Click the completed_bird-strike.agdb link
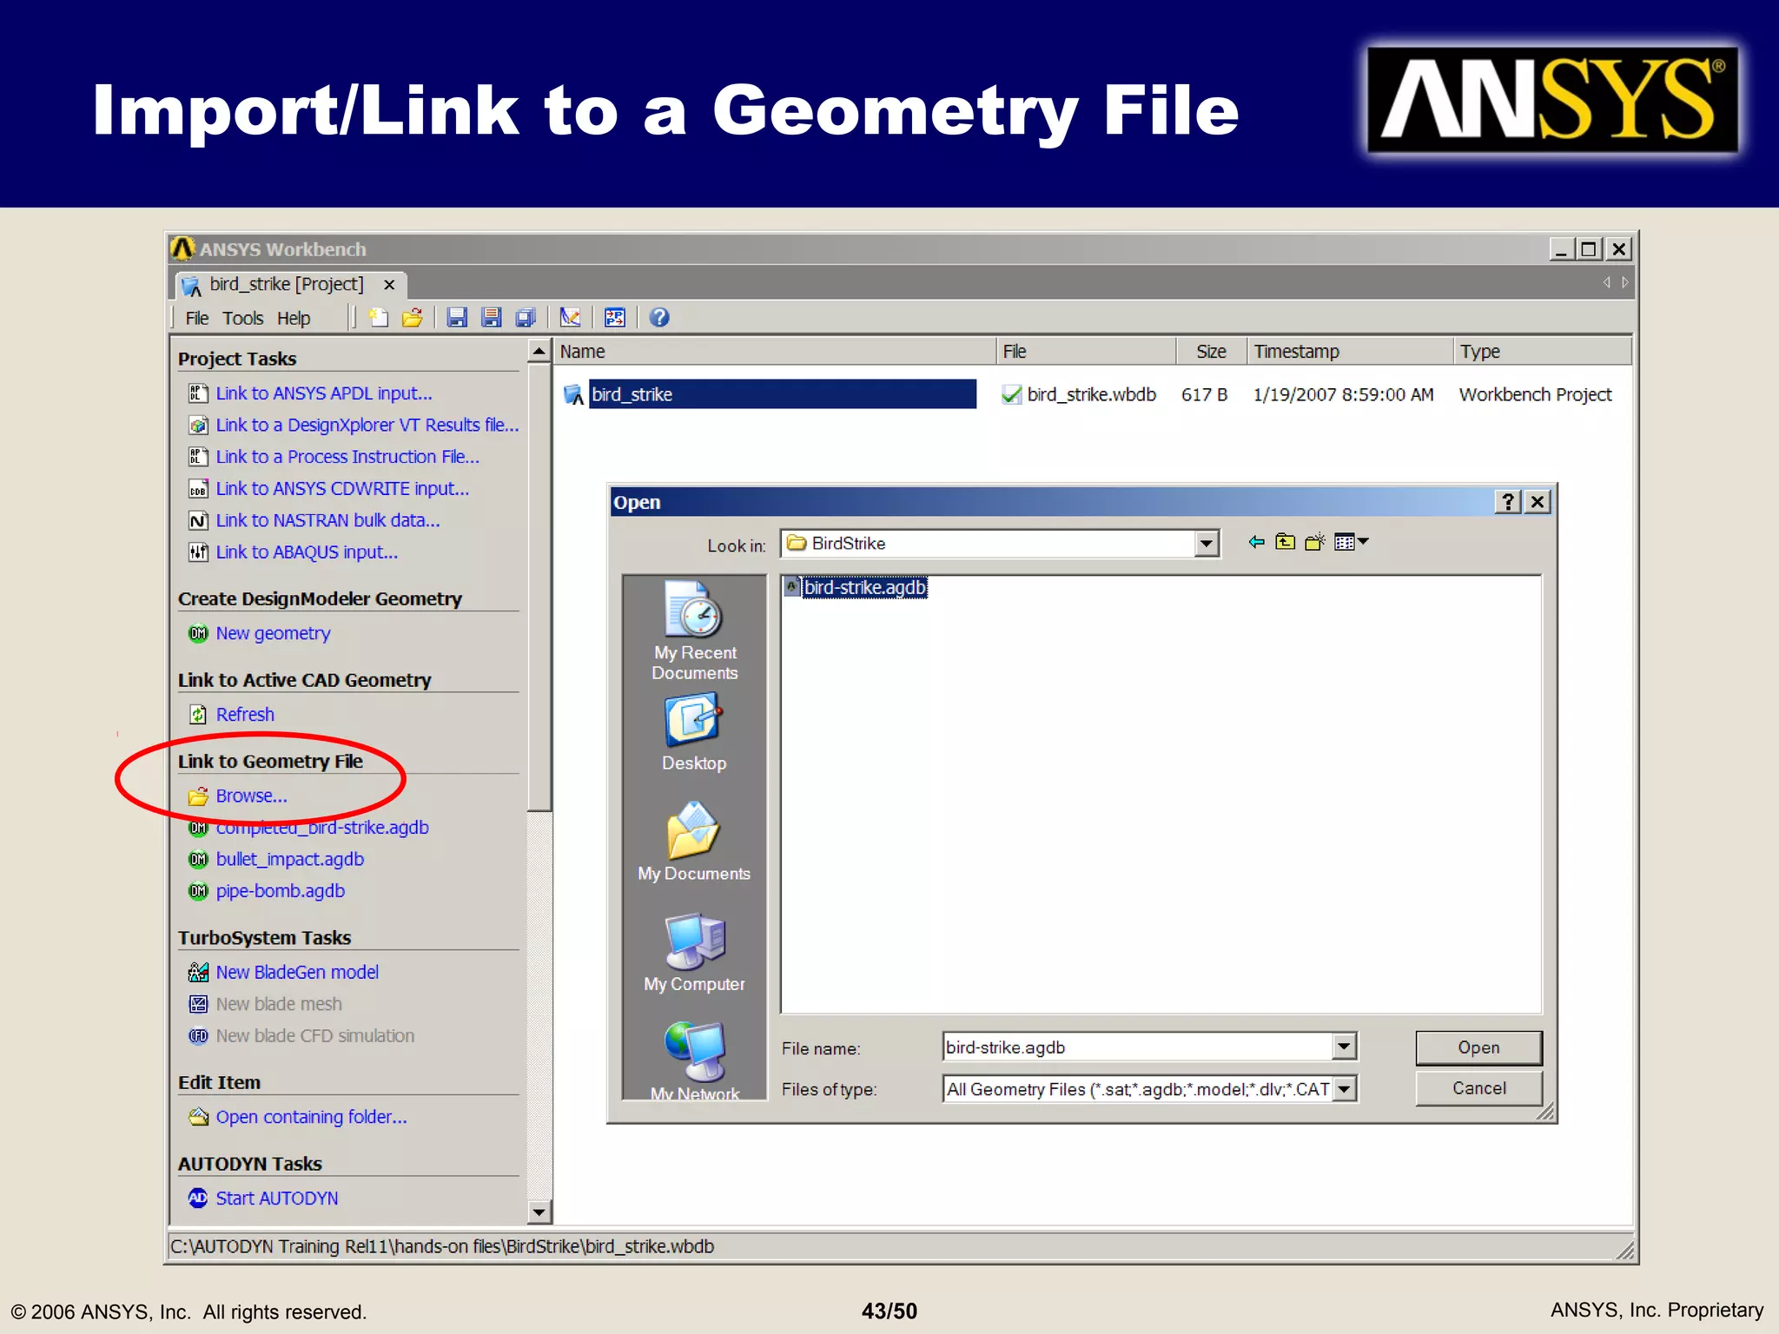 pos(322,828)
